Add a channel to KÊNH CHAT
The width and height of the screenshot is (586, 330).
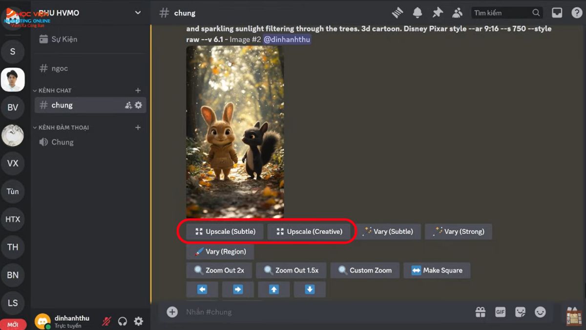138,90
